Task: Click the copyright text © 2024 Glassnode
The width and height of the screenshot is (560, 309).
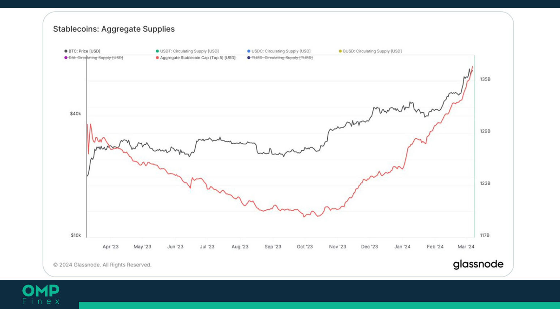Action: (x=102, y=265)
